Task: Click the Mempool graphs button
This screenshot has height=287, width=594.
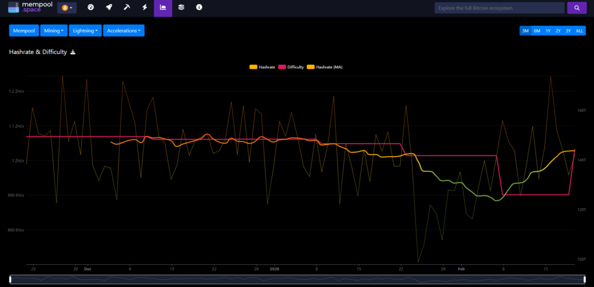Action: [23, 31]
